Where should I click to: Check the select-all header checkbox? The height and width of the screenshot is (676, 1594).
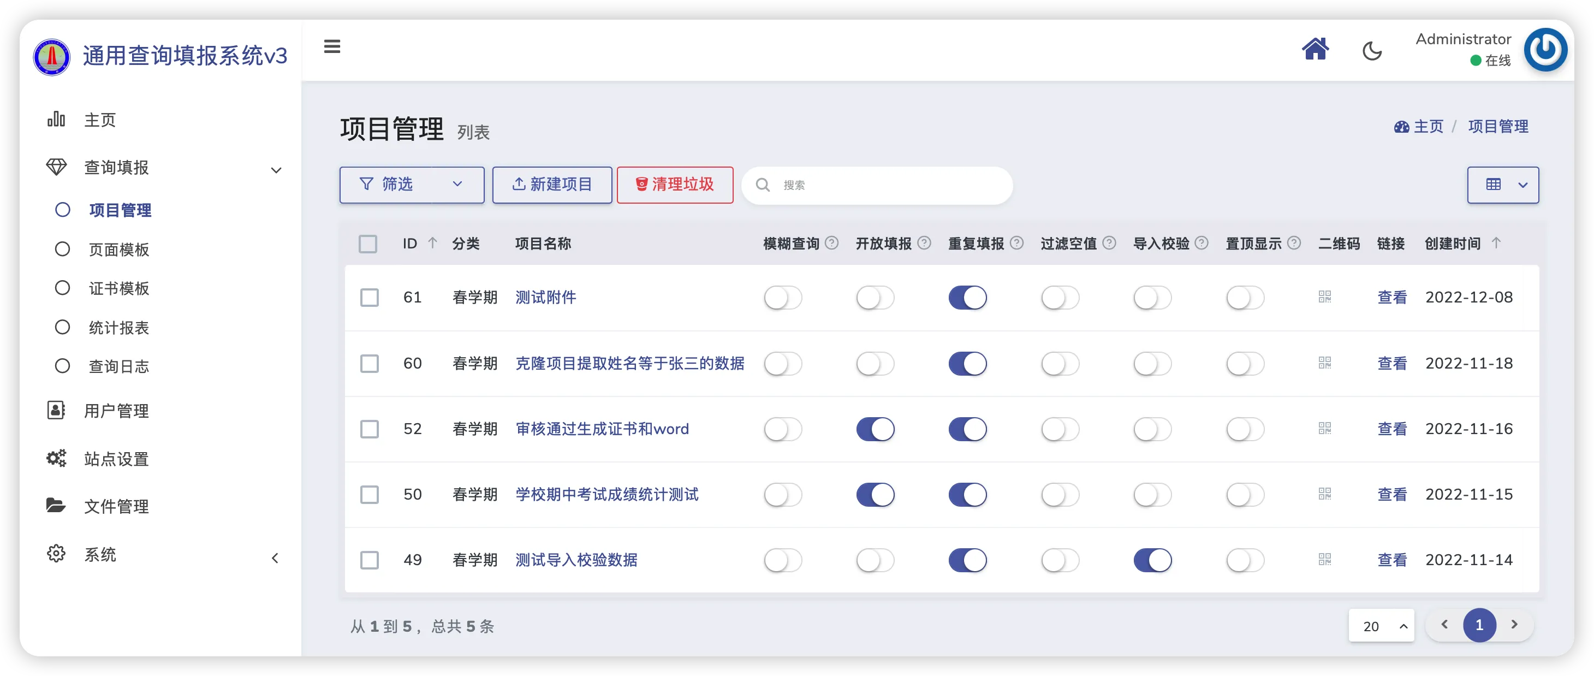click(367, 244)
